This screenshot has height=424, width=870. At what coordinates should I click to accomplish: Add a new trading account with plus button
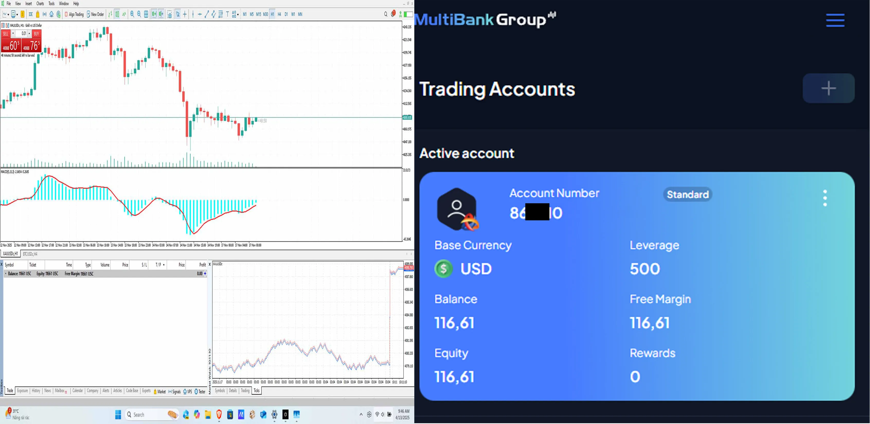click(828, 88)
